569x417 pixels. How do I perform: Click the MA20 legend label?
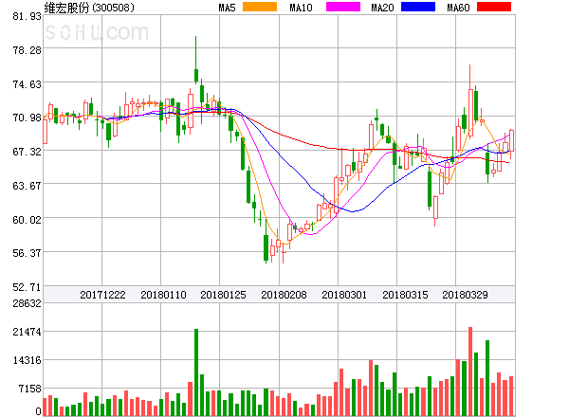tap(382, 8)
